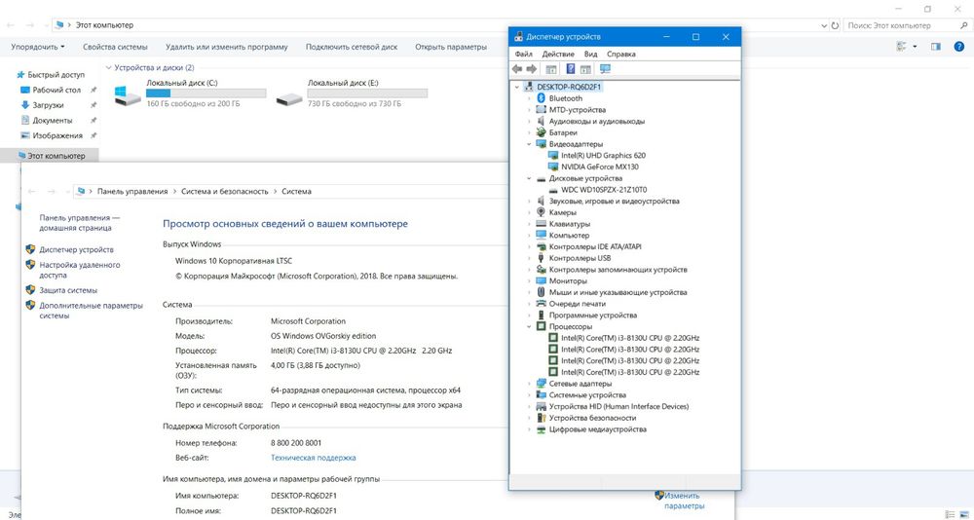Image resolution: width=974 pixels, height=520 pixels.
Task: Select the NVIDIA GeForce MX130 adapter icon
Action: (x=553, y=167)
